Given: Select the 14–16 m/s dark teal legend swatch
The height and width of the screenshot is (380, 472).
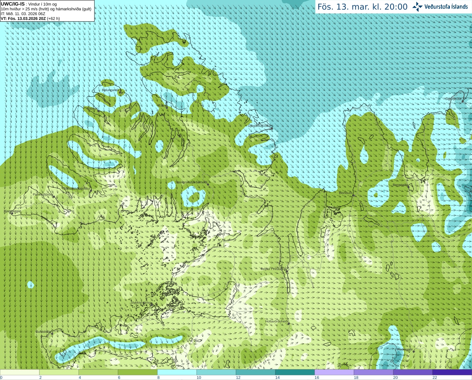Looking at the screenshot, I should (x=295, y=372).
